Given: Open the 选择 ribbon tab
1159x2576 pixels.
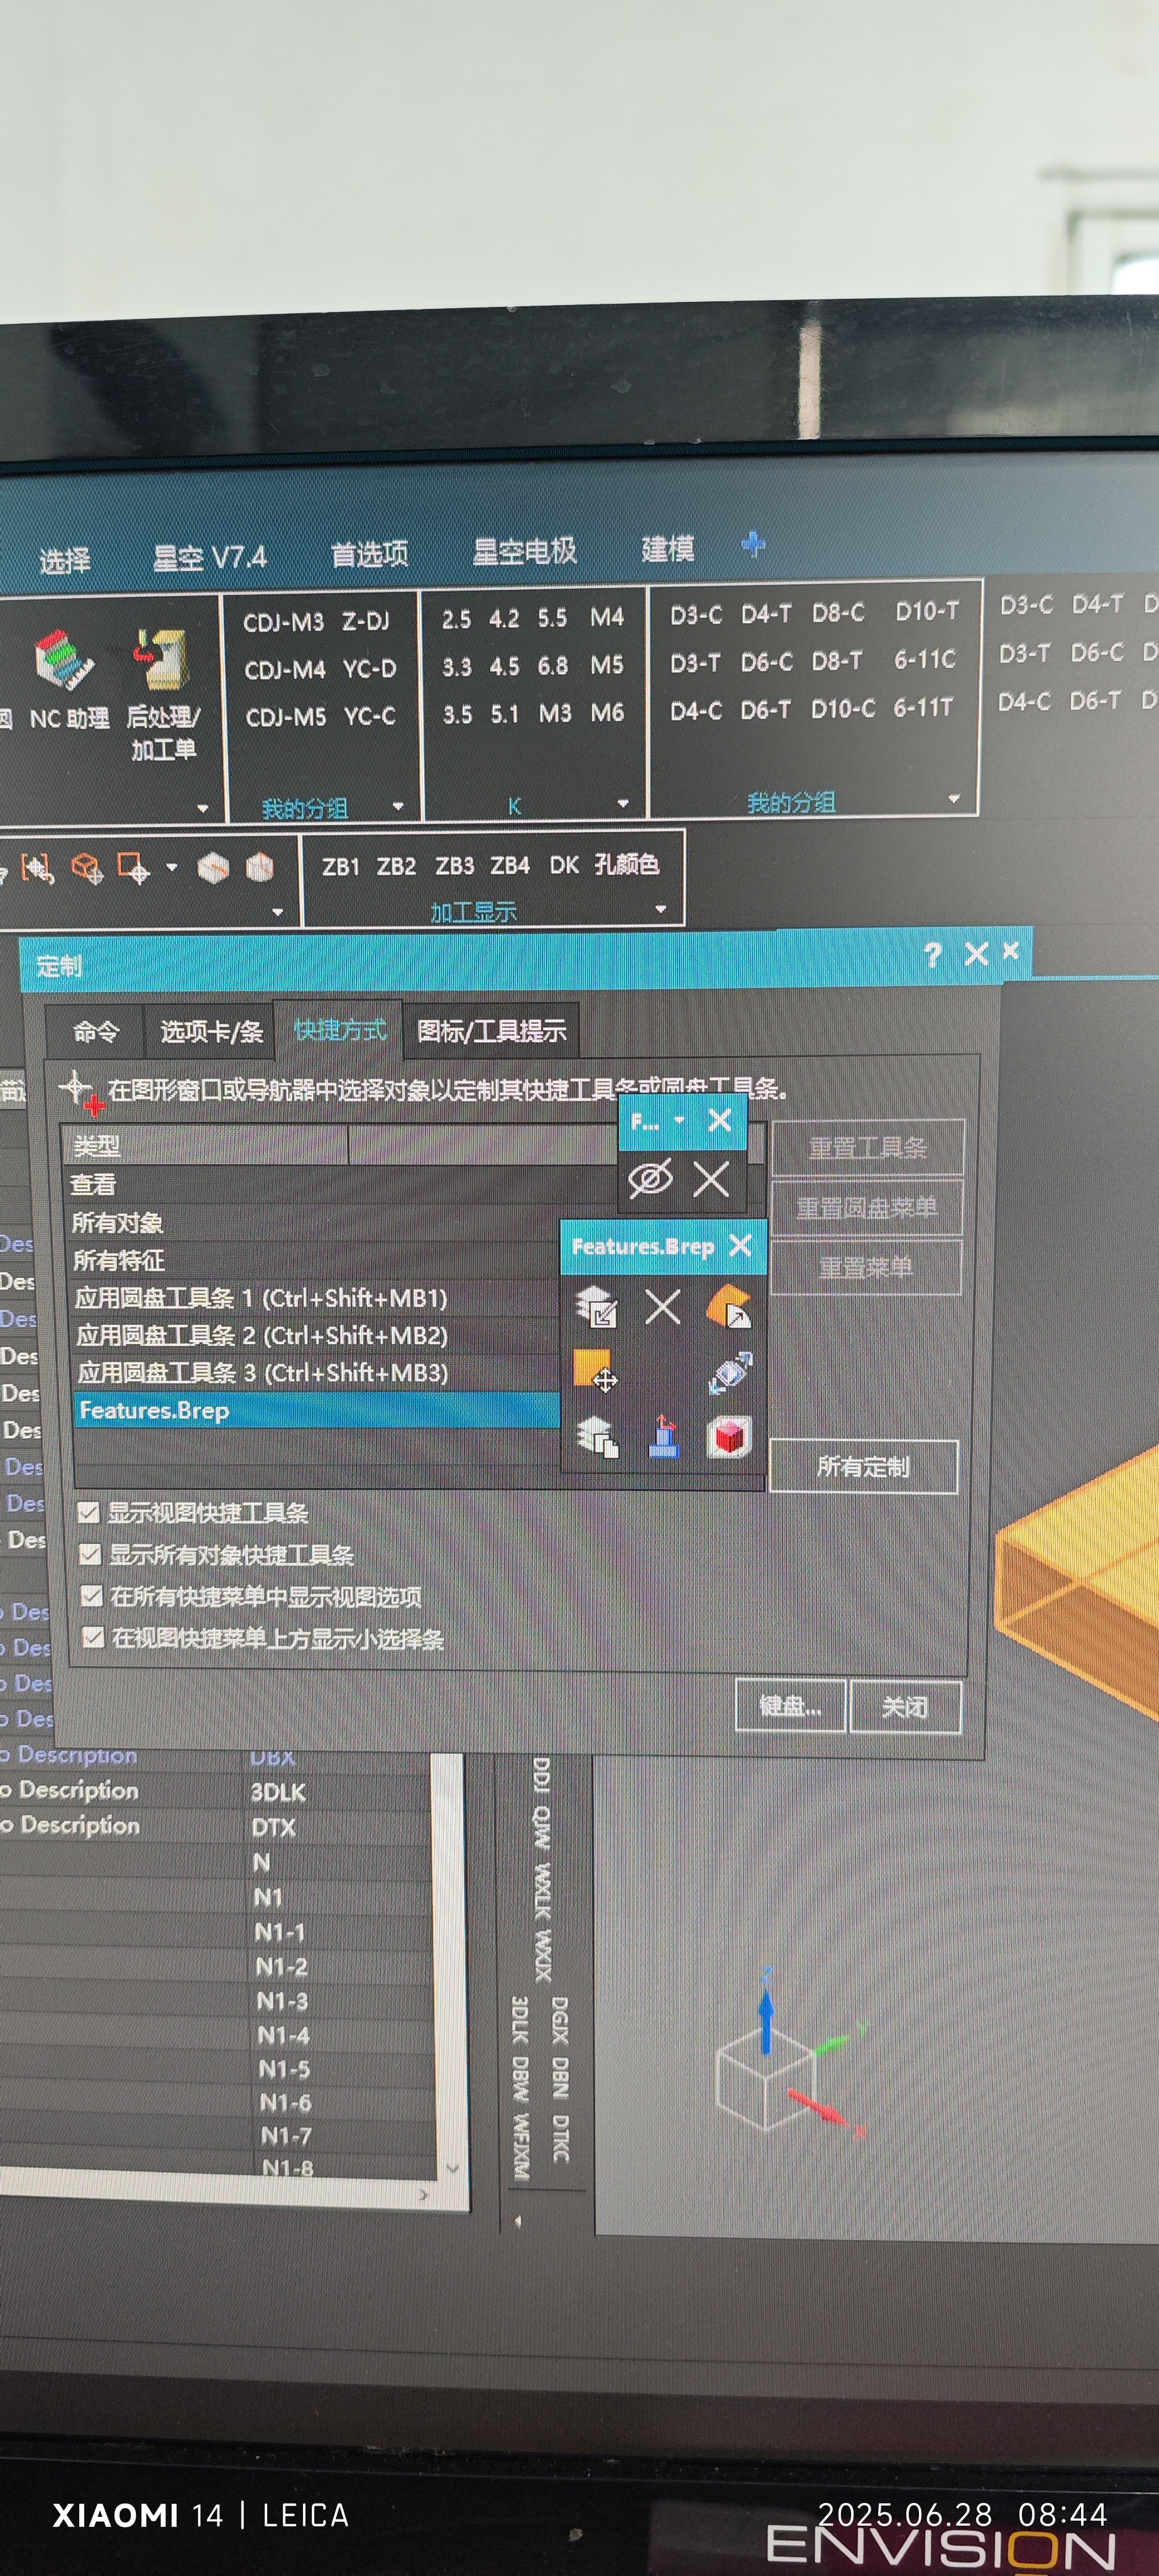Looking at the screenshot, I should 65,560.
